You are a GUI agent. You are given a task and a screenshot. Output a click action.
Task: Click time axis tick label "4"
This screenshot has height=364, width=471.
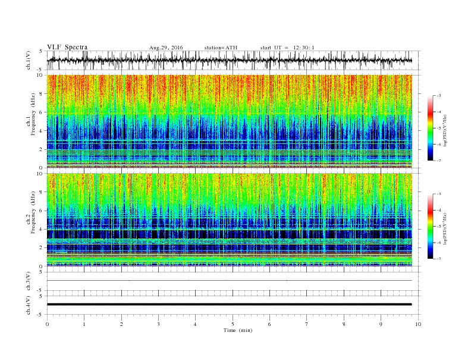pos(195,324)
